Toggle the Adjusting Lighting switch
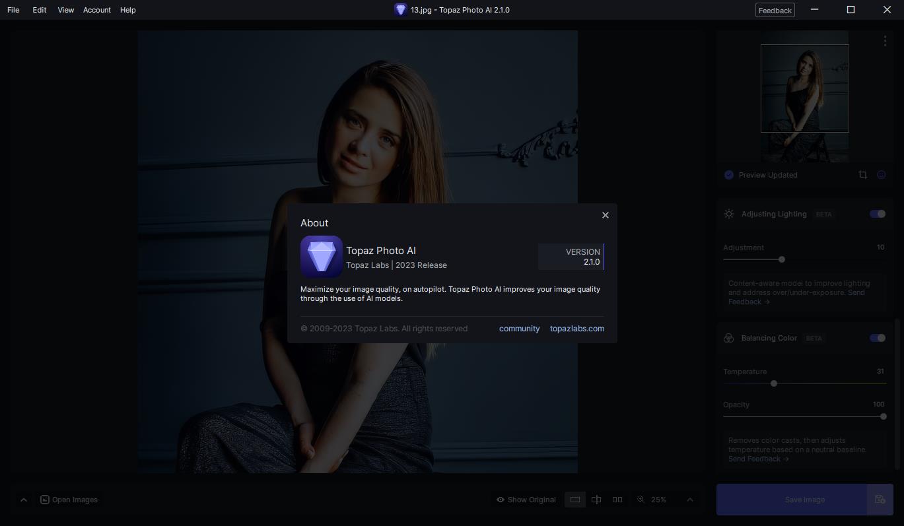 point(878,214)
